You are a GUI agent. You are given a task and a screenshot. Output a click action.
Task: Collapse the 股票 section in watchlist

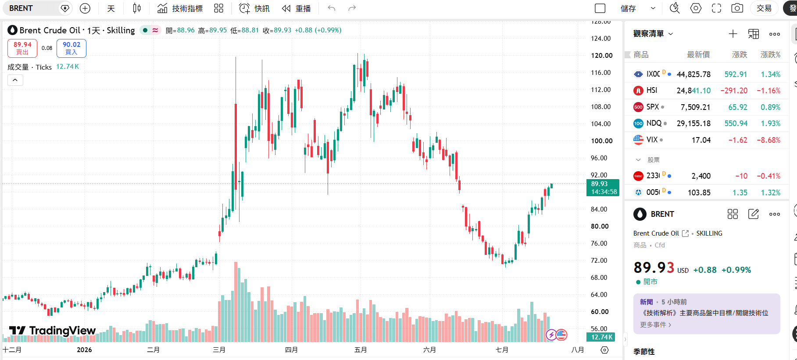pyautogui.click(x=638, y=160)
